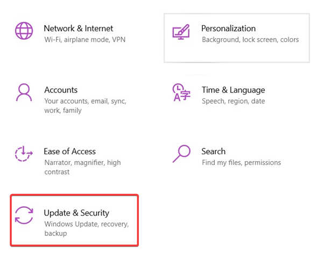Click the Accounts person icon

[24, 92]
